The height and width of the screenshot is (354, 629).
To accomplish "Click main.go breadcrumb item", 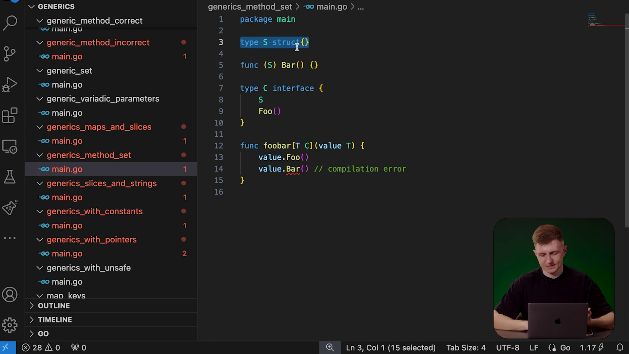I will pyautogui.click(x=331, y=7).
